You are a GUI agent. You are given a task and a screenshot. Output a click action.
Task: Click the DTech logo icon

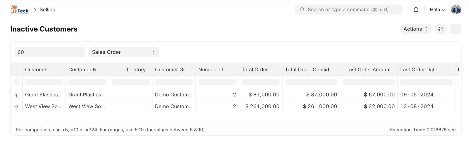point(19,10)
